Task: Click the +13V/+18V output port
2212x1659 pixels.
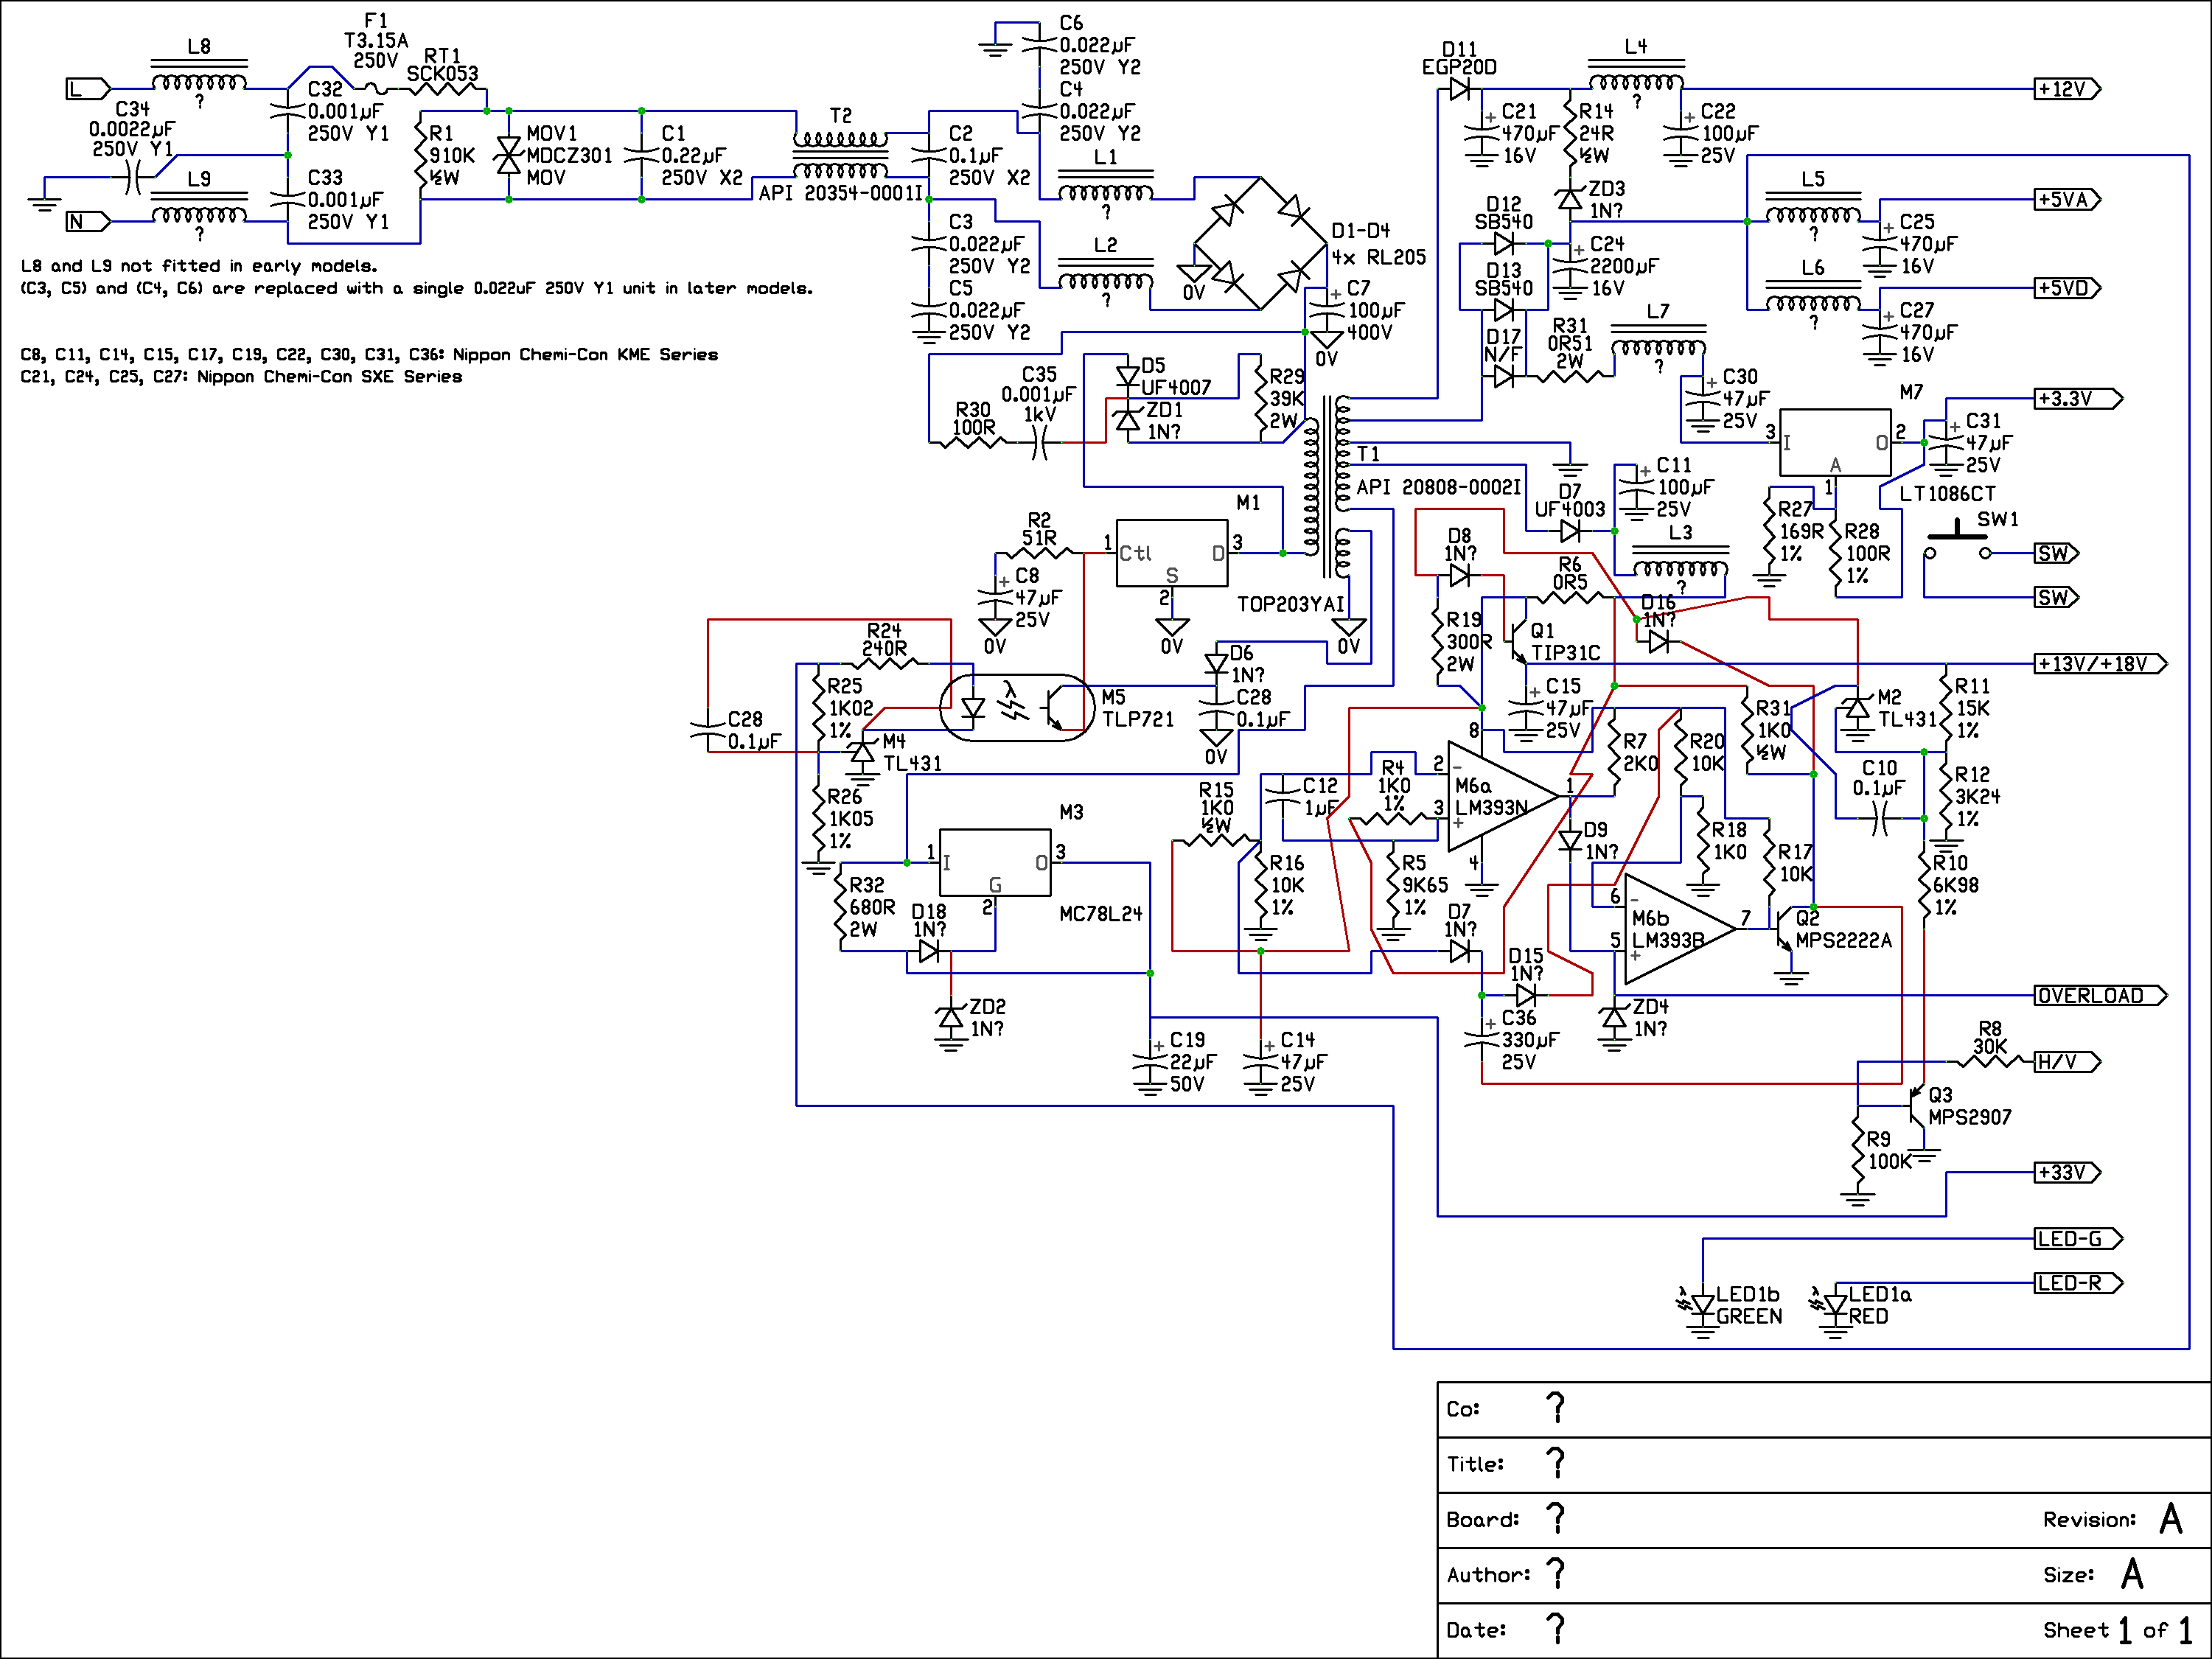Action: pyautogui.click(x=2101, y=664)
